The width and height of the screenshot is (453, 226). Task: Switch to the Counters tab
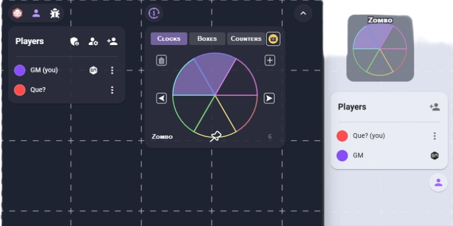pyautogui.click(x=246, y=39)
